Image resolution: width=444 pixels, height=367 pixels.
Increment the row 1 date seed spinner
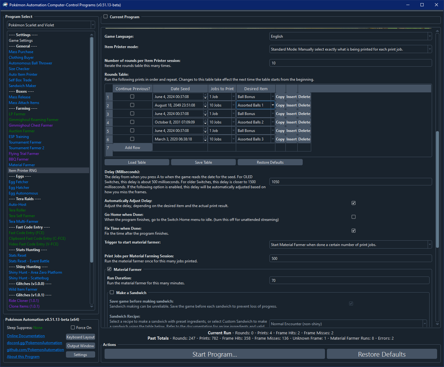pos(205,95)
